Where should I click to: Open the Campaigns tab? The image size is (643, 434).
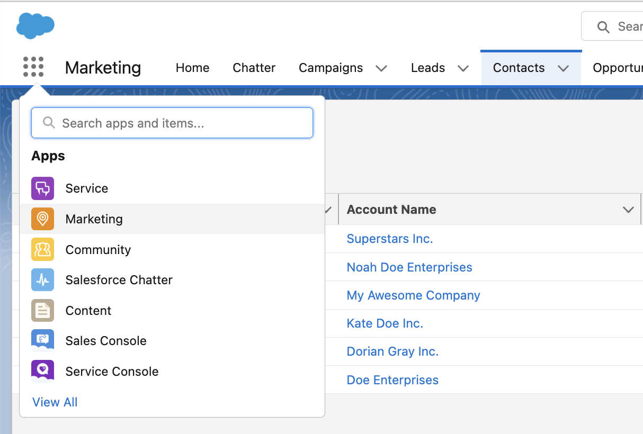[x=331, y=68]
